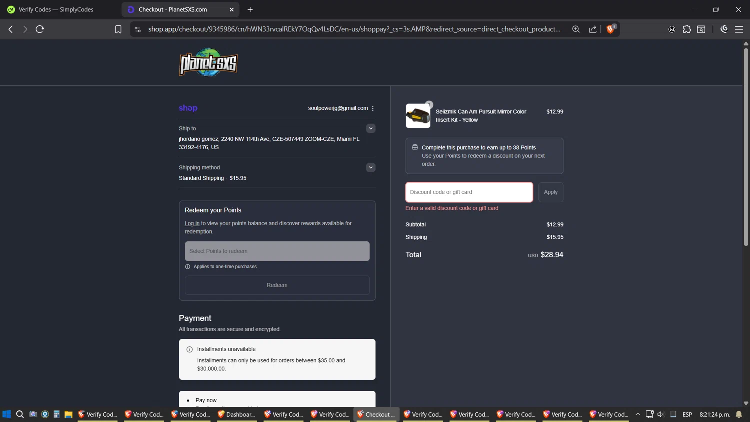Image resolution: width=750 pixels, height=422 pixels.
Task: Click the Redeem points button
Action: click(277, 285)
